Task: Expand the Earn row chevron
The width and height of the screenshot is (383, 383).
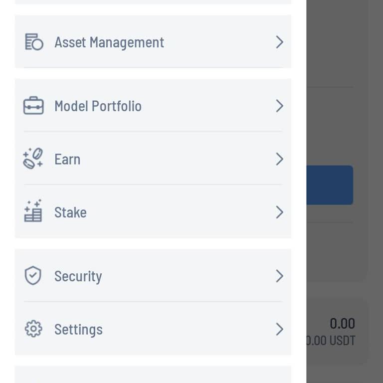Action: [279, 159]
